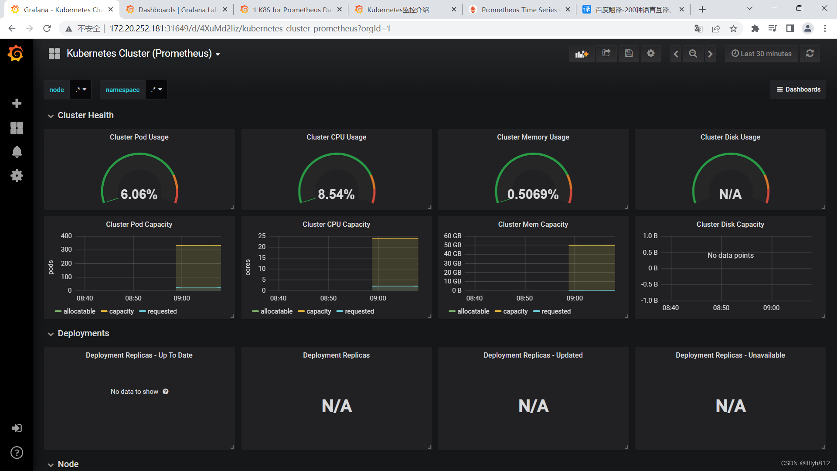Open the node variable dropdown
The height and width of the screenshot is (471, 837).
[x=81, y=90]
